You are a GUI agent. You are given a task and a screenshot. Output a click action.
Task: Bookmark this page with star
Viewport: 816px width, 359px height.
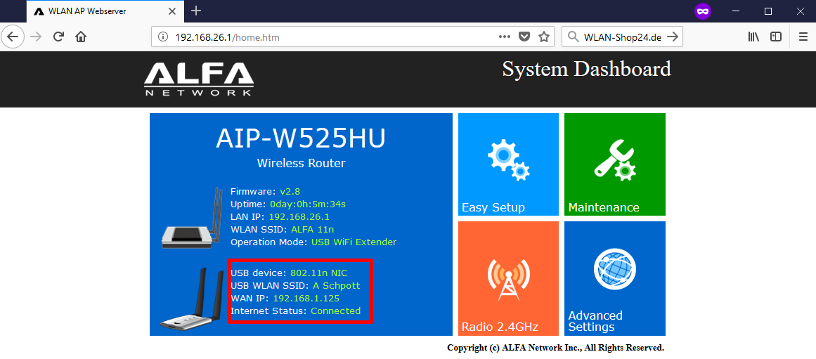544,37
